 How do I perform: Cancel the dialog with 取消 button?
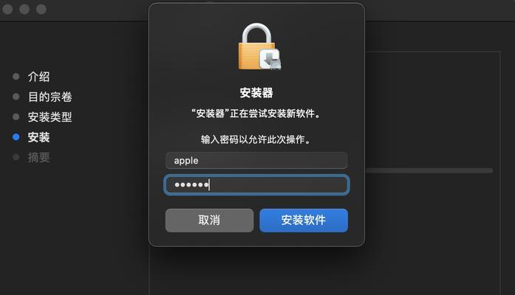coord(210,221)
